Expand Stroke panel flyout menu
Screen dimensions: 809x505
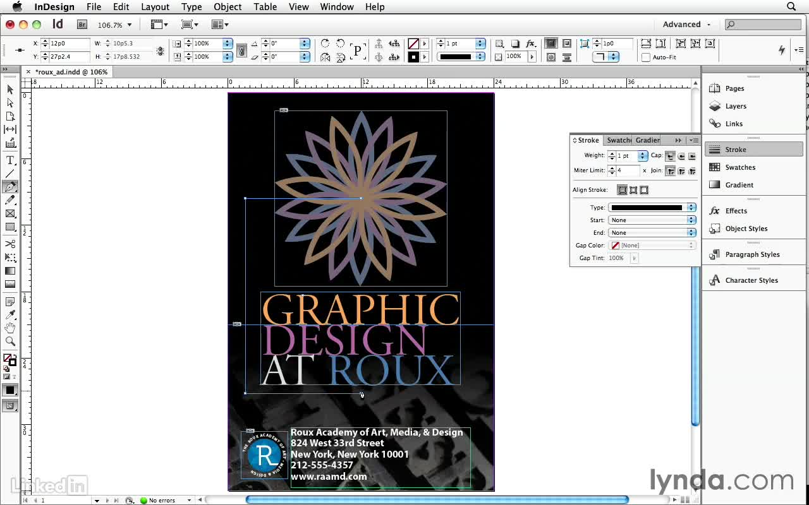[x=693, y=140]
